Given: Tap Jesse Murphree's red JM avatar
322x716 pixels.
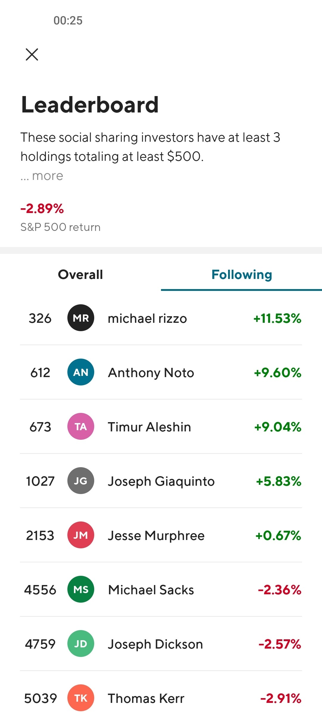Looking at the screenshot, I should 81,535.
